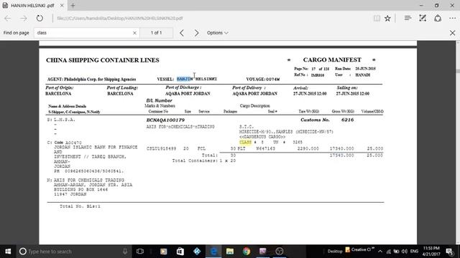Click AGENT: Philadelphia Corp. for Shipping Agencies
This screenshot has width=460, height=258.
pyautogui.click(x=91, y=80)
